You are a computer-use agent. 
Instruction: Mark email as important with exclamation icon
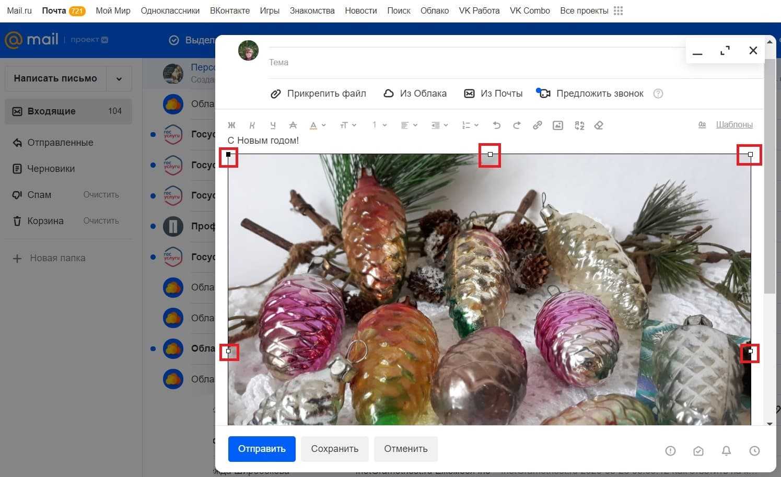670,451
